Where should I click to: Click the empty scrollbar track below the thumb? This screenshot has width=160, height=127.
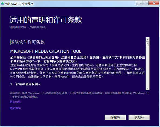148,66
